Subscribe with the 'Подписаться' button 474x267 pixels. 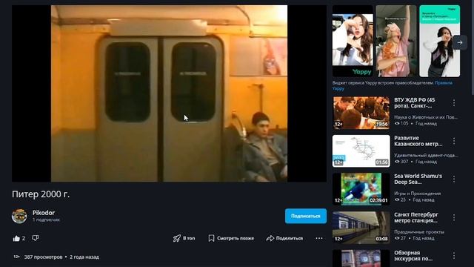[x=306, y=216]
